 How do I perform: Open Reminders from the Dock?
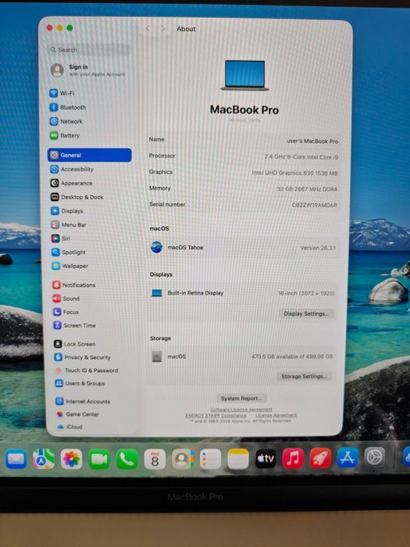tap(210, 459)
